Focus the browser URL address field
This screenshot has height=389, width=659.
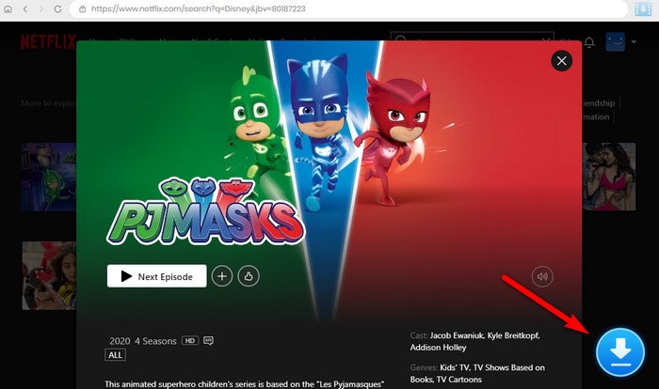(348, 8)
